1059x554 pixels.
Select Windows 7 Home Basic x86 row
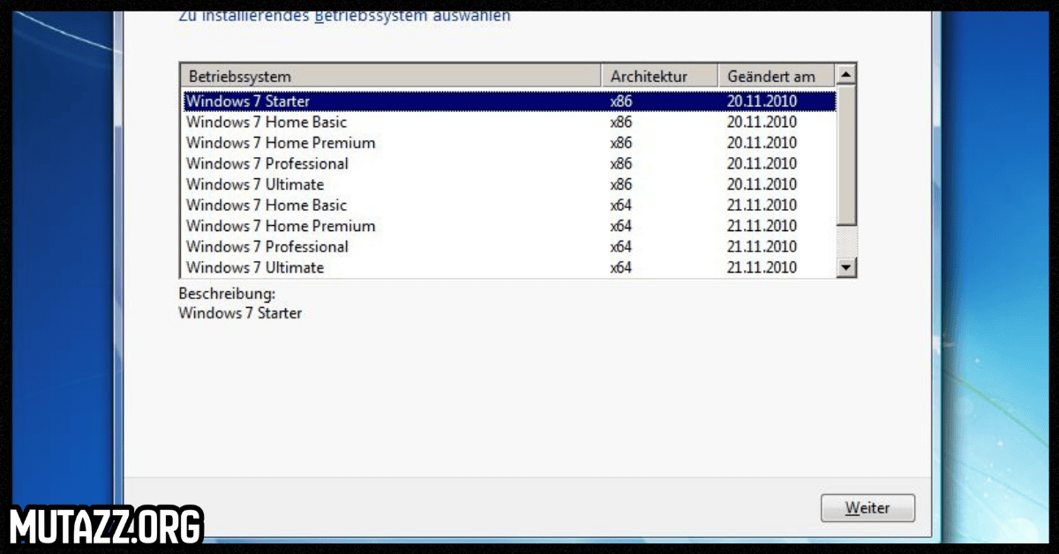pyautogui.click(x=267, y=123)
